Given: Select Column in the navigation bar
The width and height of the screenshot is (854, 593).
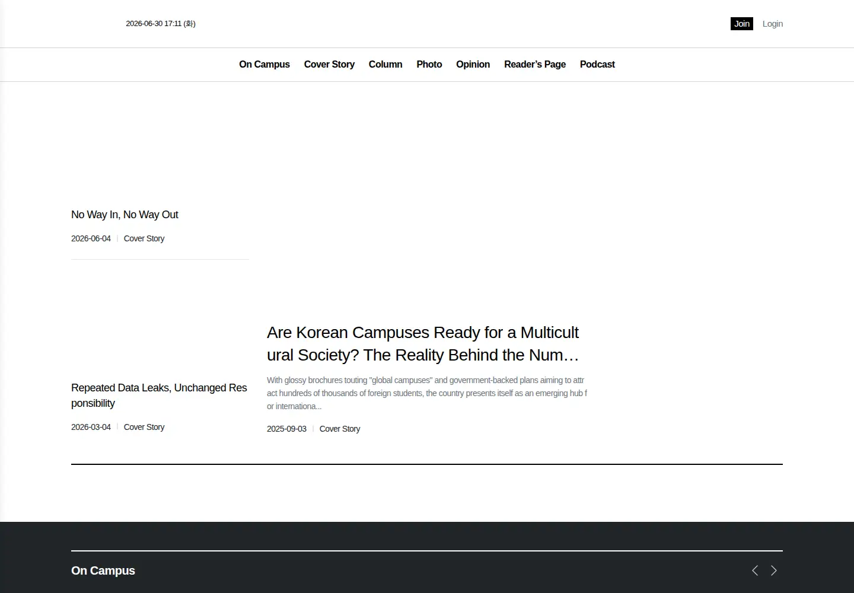Looking at the screenshot, I should tap(385, 64).
